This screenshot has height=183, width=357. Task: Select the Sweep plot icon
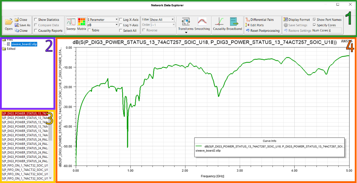pos(71,22)
